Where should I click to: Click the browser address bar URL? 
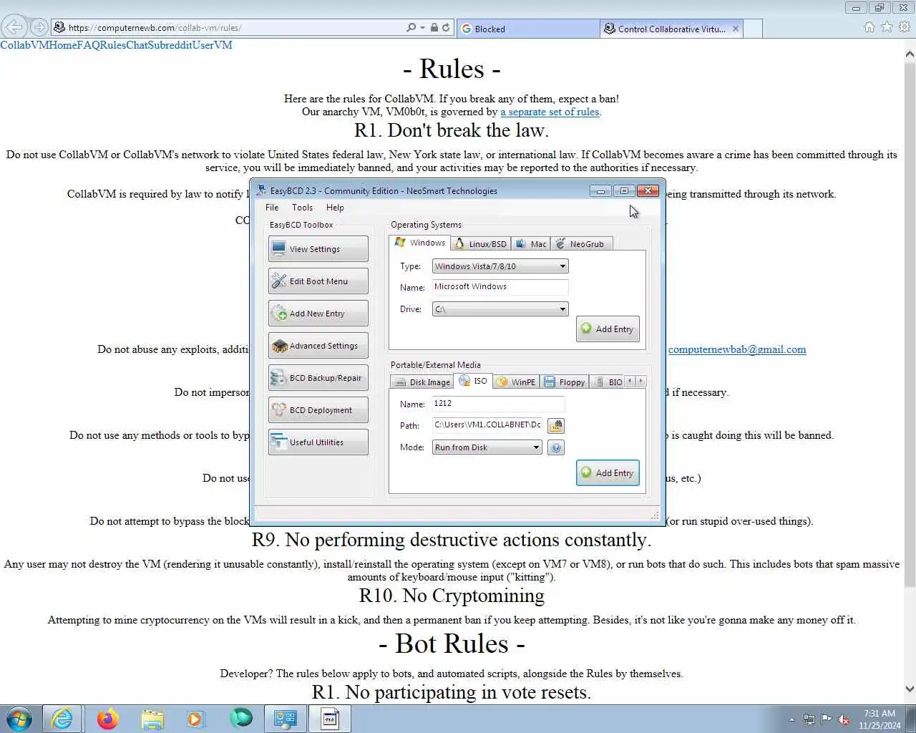[155, 28]
